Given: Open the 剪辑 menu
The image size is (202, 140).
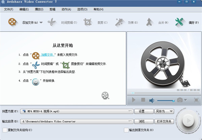Looking at the screenshot, I should pos(53,9).
